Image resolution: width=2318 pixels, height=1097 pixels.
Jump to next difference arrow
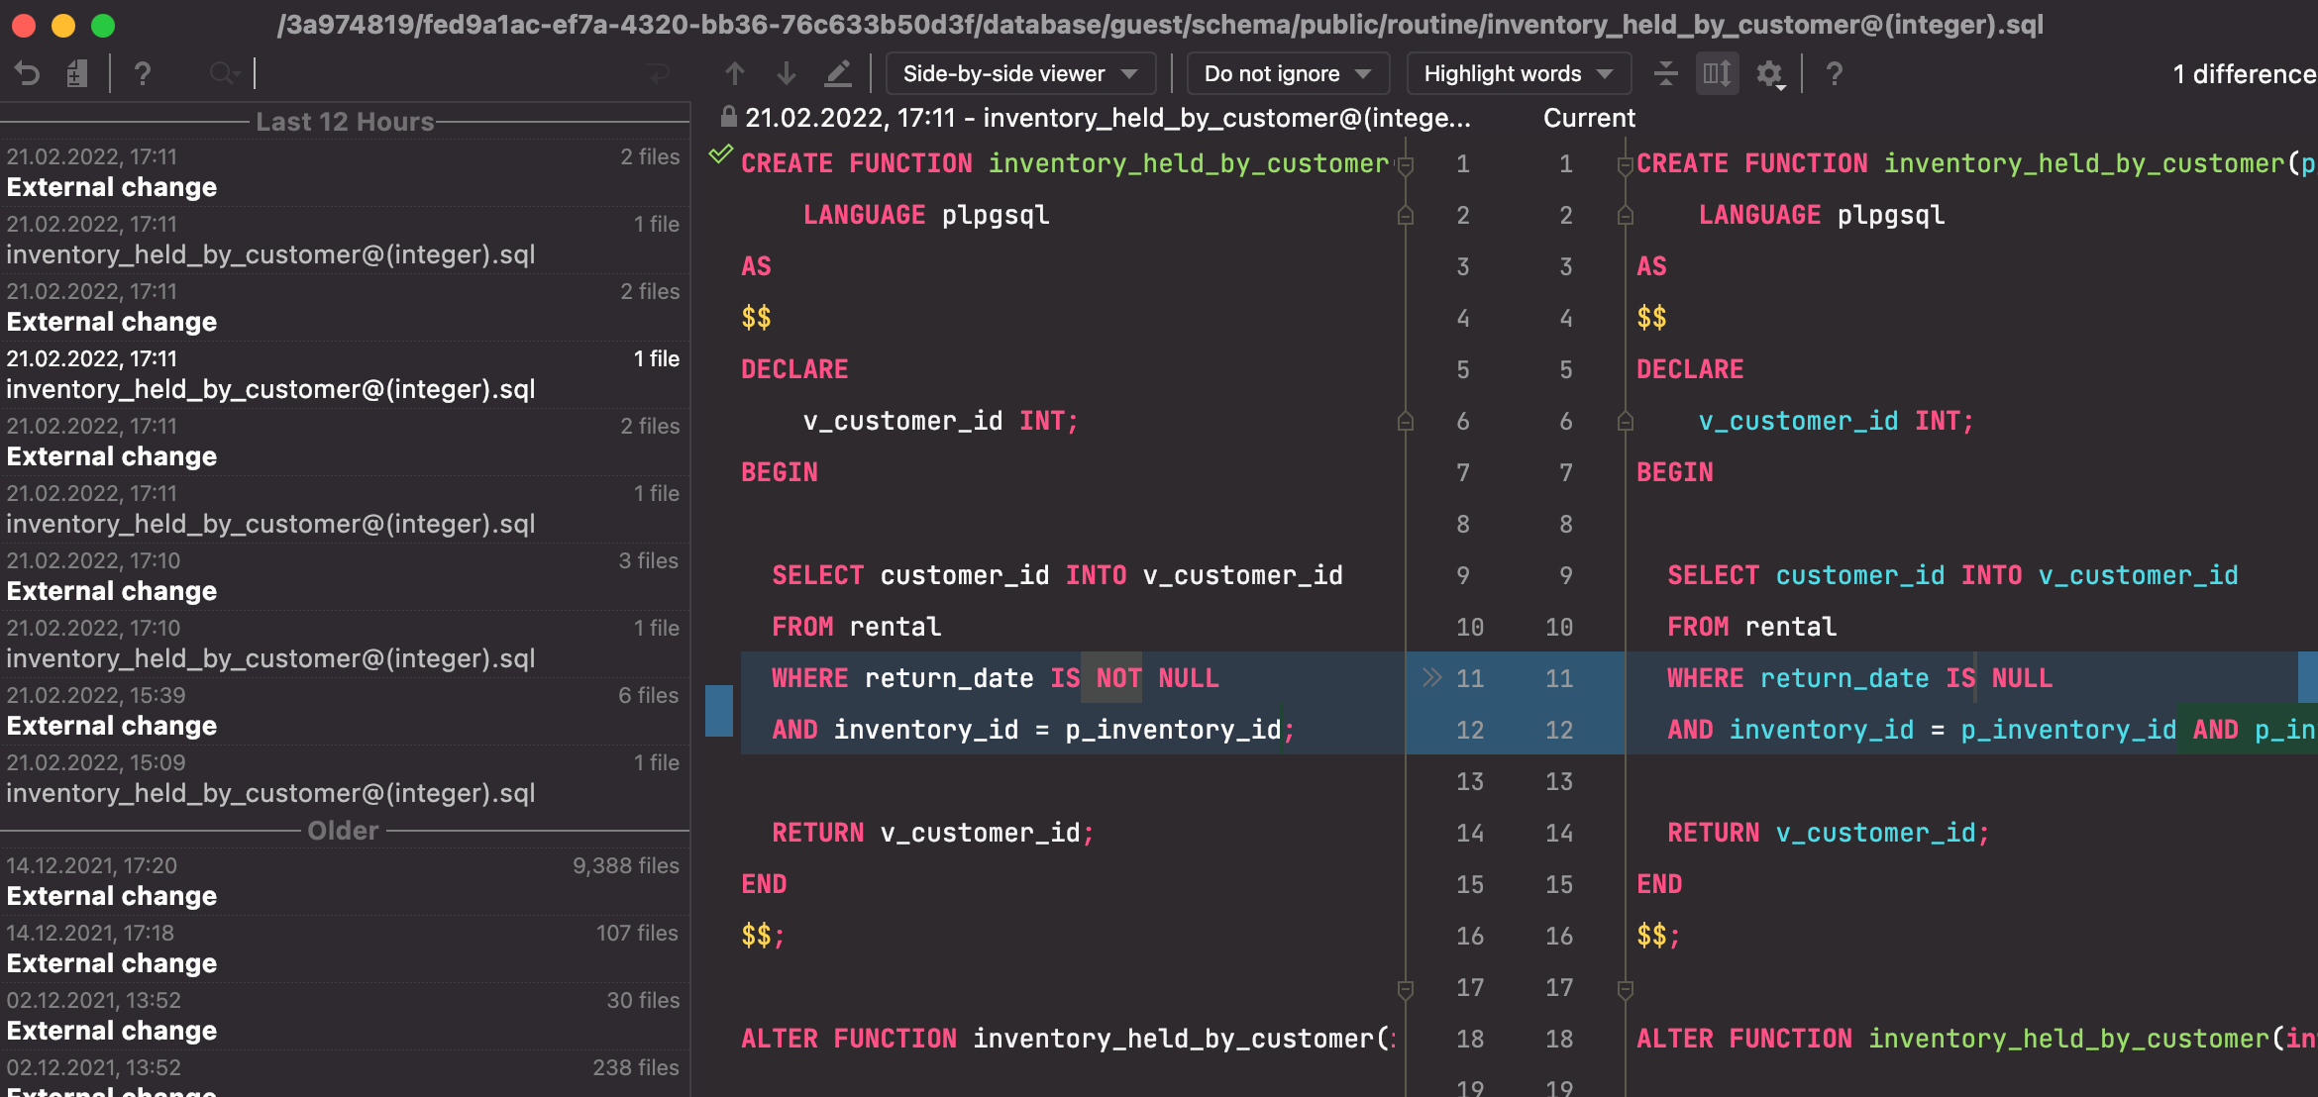coord(787,73)
